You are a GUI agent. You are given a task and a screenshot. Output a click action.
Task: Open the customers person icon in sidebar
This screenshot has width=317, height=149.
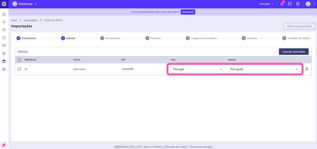tap(4, 22)
